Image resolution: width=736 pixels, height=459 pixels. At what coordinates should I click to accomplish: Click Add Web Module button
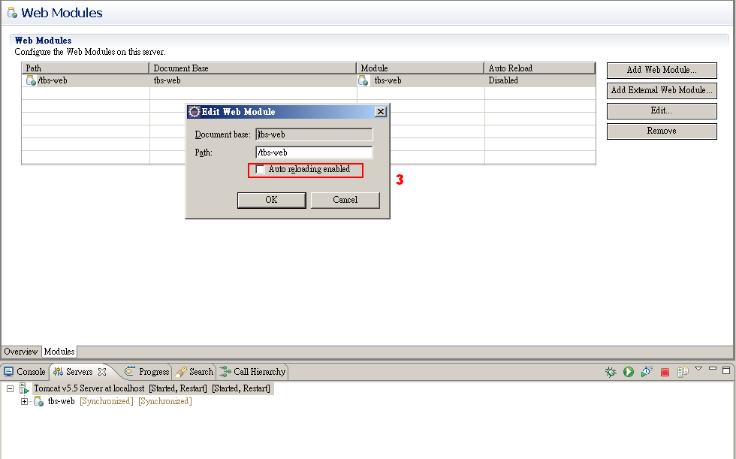662,71
